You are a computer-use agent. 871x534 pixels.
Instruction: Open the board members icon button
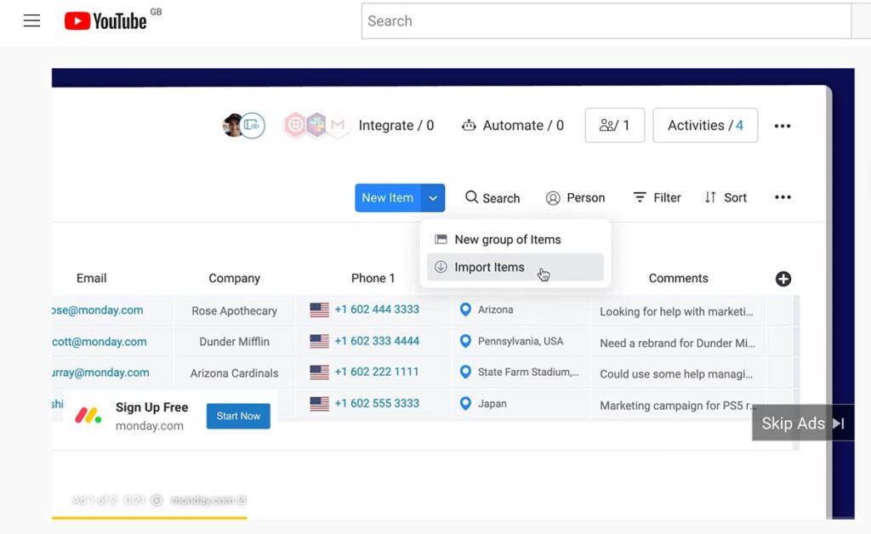pyautogui.click(x=614, y=126)
